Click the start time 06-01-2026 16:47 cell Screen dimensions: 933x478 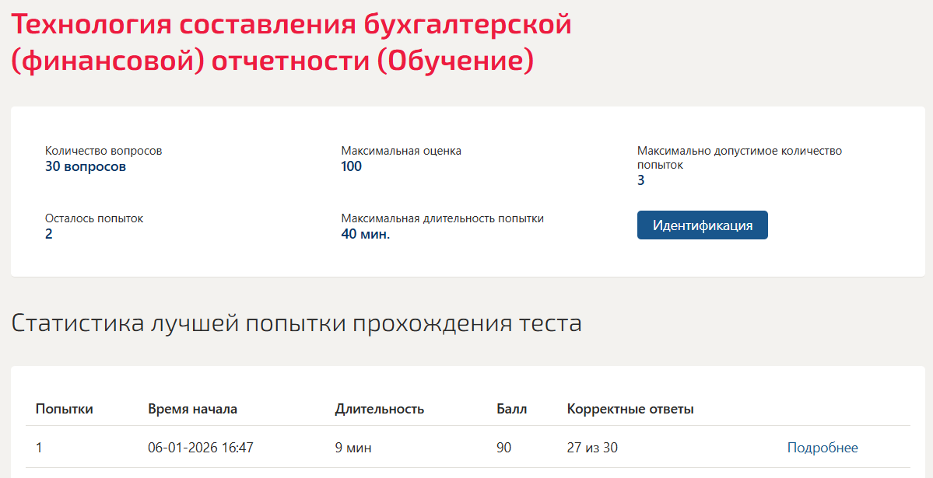(x=201, y=448)
